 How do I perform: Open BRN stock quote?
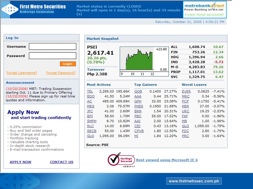click(x=138, y=111)
